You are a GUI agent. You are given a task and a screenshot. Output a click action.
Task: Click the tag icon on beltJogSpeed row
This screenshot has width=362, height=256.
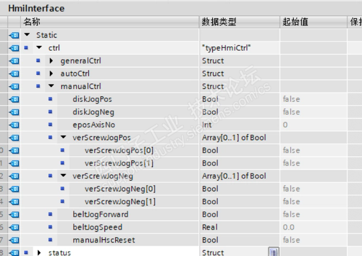point(15,227)
